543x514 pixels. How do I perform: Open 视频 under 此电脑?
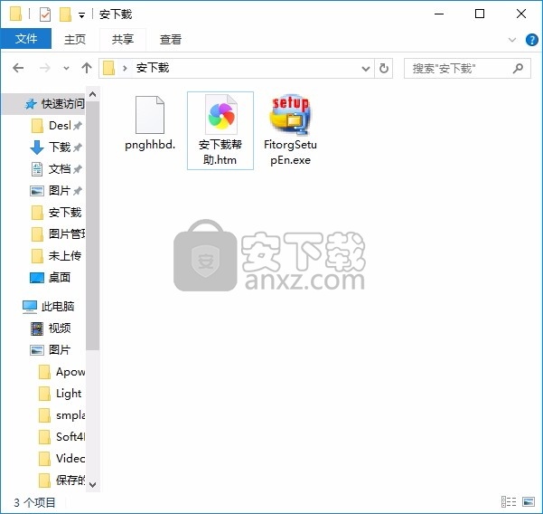[51, 328]
